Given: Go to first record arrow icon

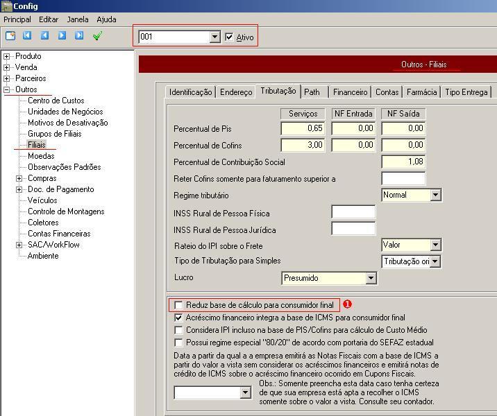Looking at the screenshot, I should click(28, 36).
